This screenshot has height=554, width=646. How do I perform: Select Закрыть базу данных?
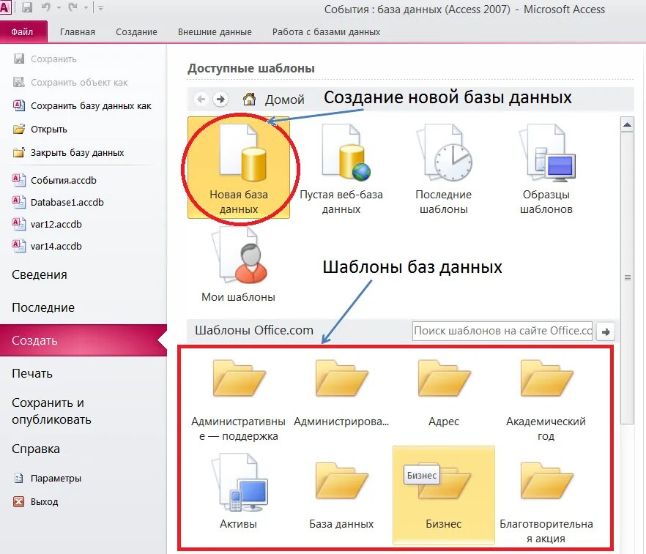pos(68,153)
